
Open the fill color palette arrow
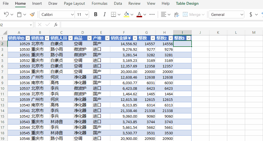(x=132, y=15)
